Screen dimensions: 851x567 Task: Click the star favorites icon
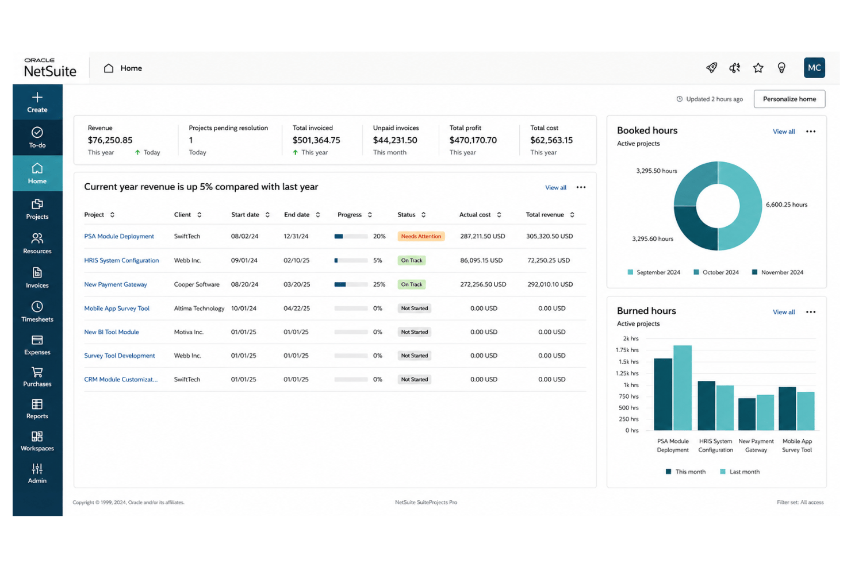(x=758, y=68)
